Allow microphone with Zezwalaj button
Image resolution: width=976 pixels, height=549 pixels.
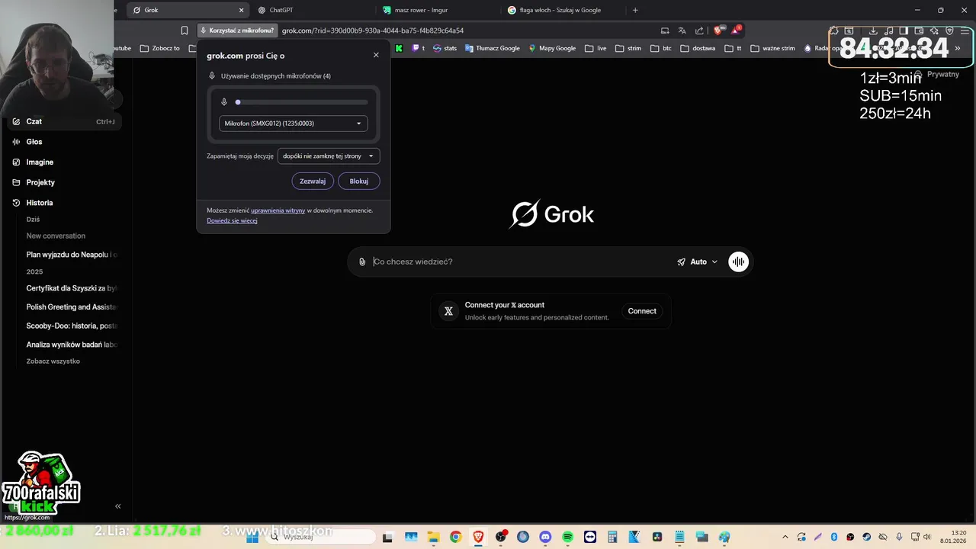tap(313, 181)
